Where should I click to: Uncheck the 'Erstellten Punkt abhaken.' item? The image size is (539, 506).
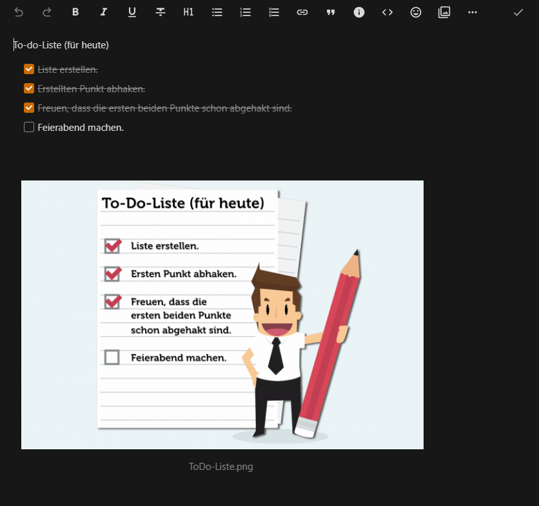[29, 88]
